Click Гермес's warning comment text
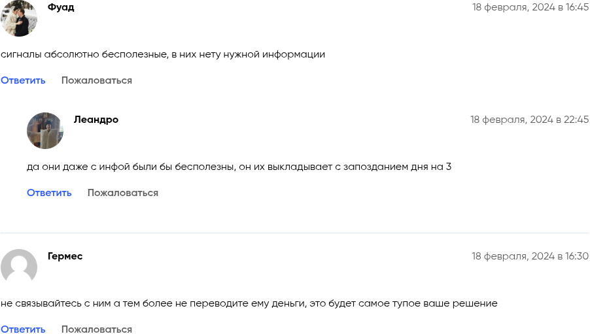The image size is (590, 334). pos(249,303)
